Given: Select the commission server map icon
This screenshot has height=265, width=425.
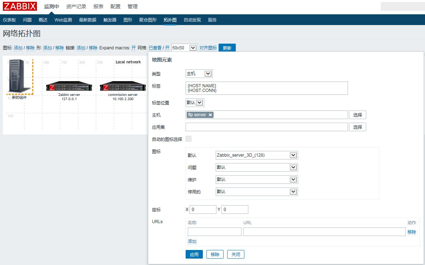Looking at the screenshot, I should point(123,86).
